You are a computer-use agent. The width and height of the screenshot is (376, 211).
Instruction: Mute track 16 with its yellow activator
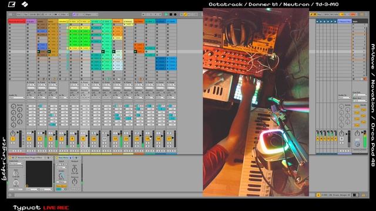(159, 139)
